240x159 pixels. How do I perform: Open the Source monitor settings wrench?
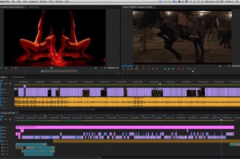click(x=105, y=68)
